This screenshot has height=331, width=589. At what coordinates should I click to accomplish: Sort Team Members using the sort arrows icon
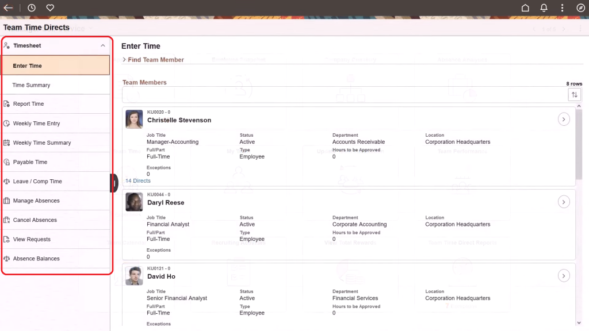(575, 94)
